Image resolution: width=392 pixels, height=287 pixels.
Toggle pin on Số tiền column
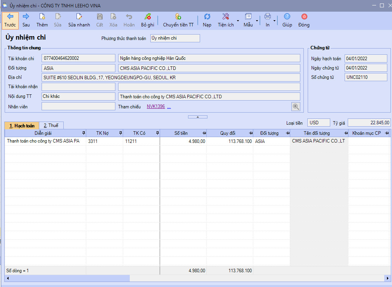[x=204, y=133]
